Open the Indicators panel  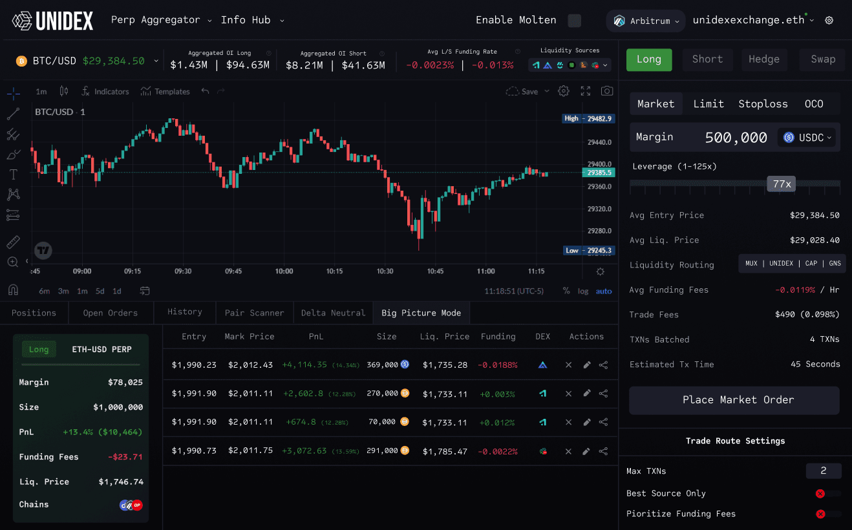click(105, 92)
